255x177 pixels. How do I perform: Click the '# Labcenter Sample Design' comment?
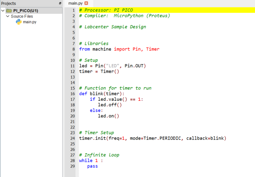(x=113, y=27)
